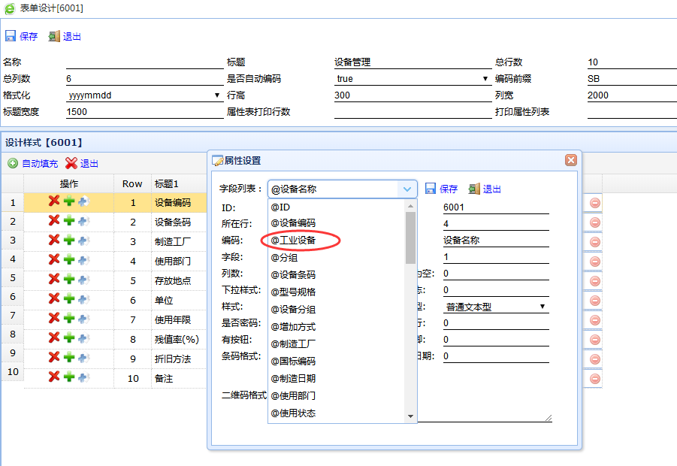677x466 pixels.
Task: Pick the @使用部门 list option
Action: pos(293,395)
